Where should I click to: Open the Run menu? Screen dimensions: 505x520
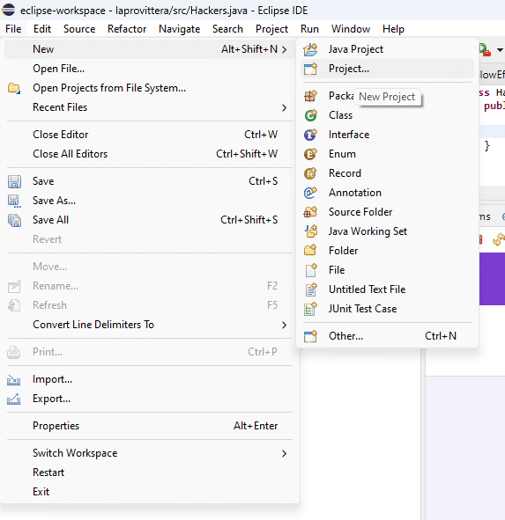309,29
